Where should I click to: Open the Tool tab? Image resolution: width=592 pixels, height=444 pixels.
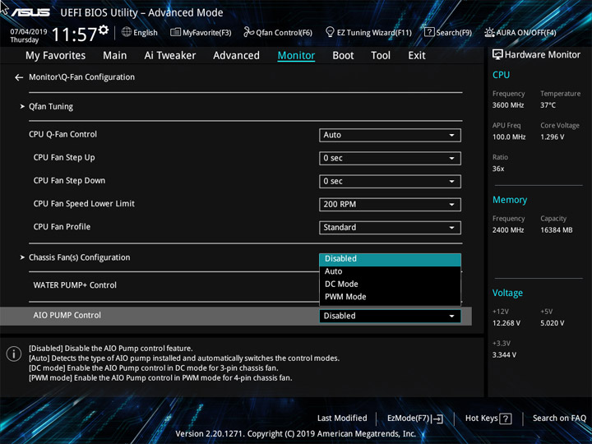pos(381,56)
